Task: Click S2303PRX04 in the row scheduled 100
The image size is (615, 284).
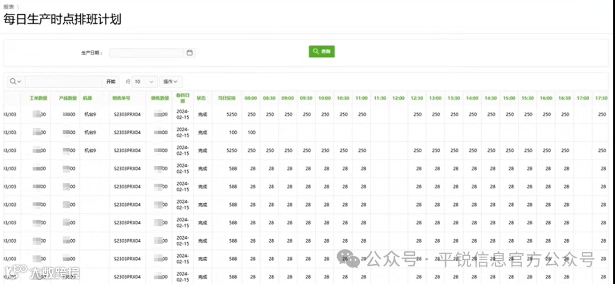Action: click(x=127, y=133)
